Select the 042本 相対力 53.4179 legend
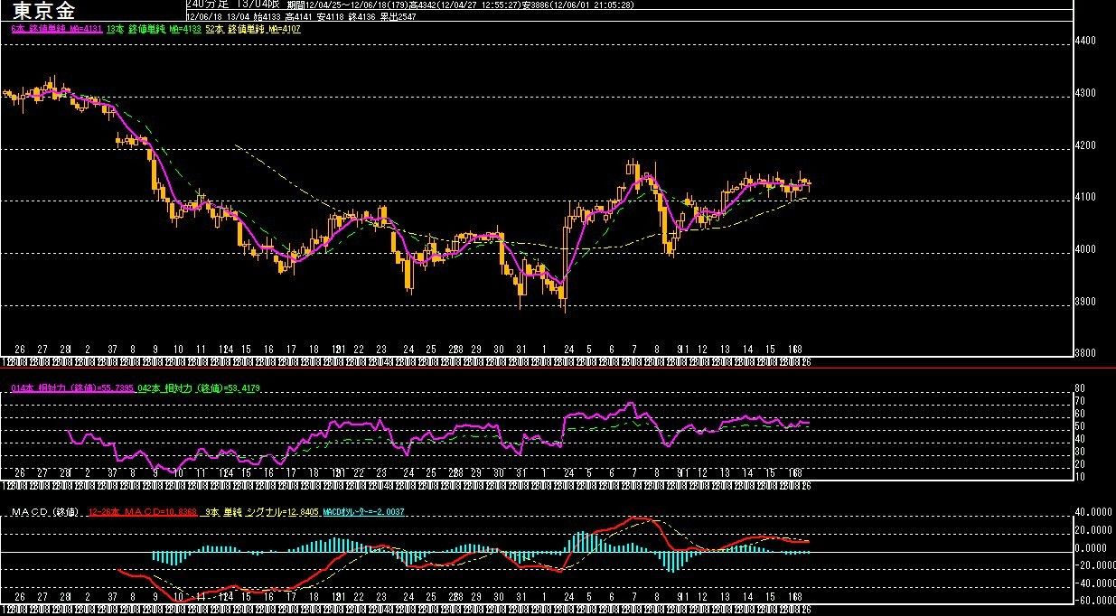Screen dimensions: 1116x616 tap(200, 387)
